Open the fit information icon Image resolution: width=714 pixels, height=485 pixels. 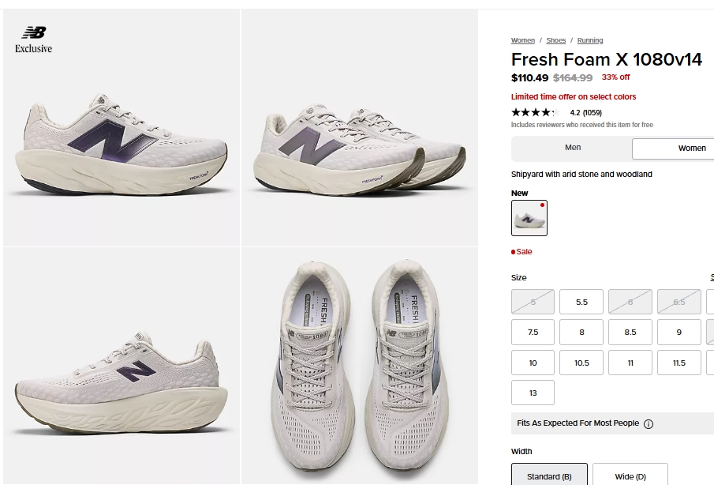click(649, 424)
